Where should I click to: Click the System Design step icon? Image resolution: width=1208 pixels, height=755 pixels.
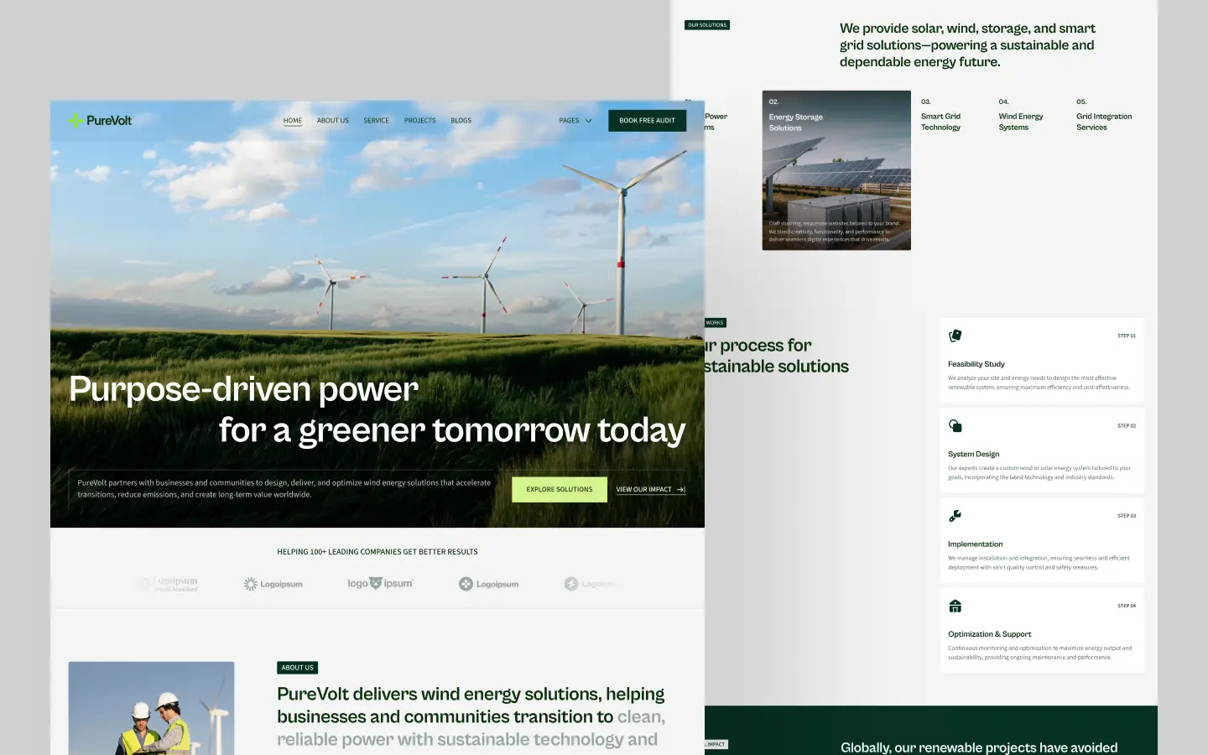coord(955,426)
